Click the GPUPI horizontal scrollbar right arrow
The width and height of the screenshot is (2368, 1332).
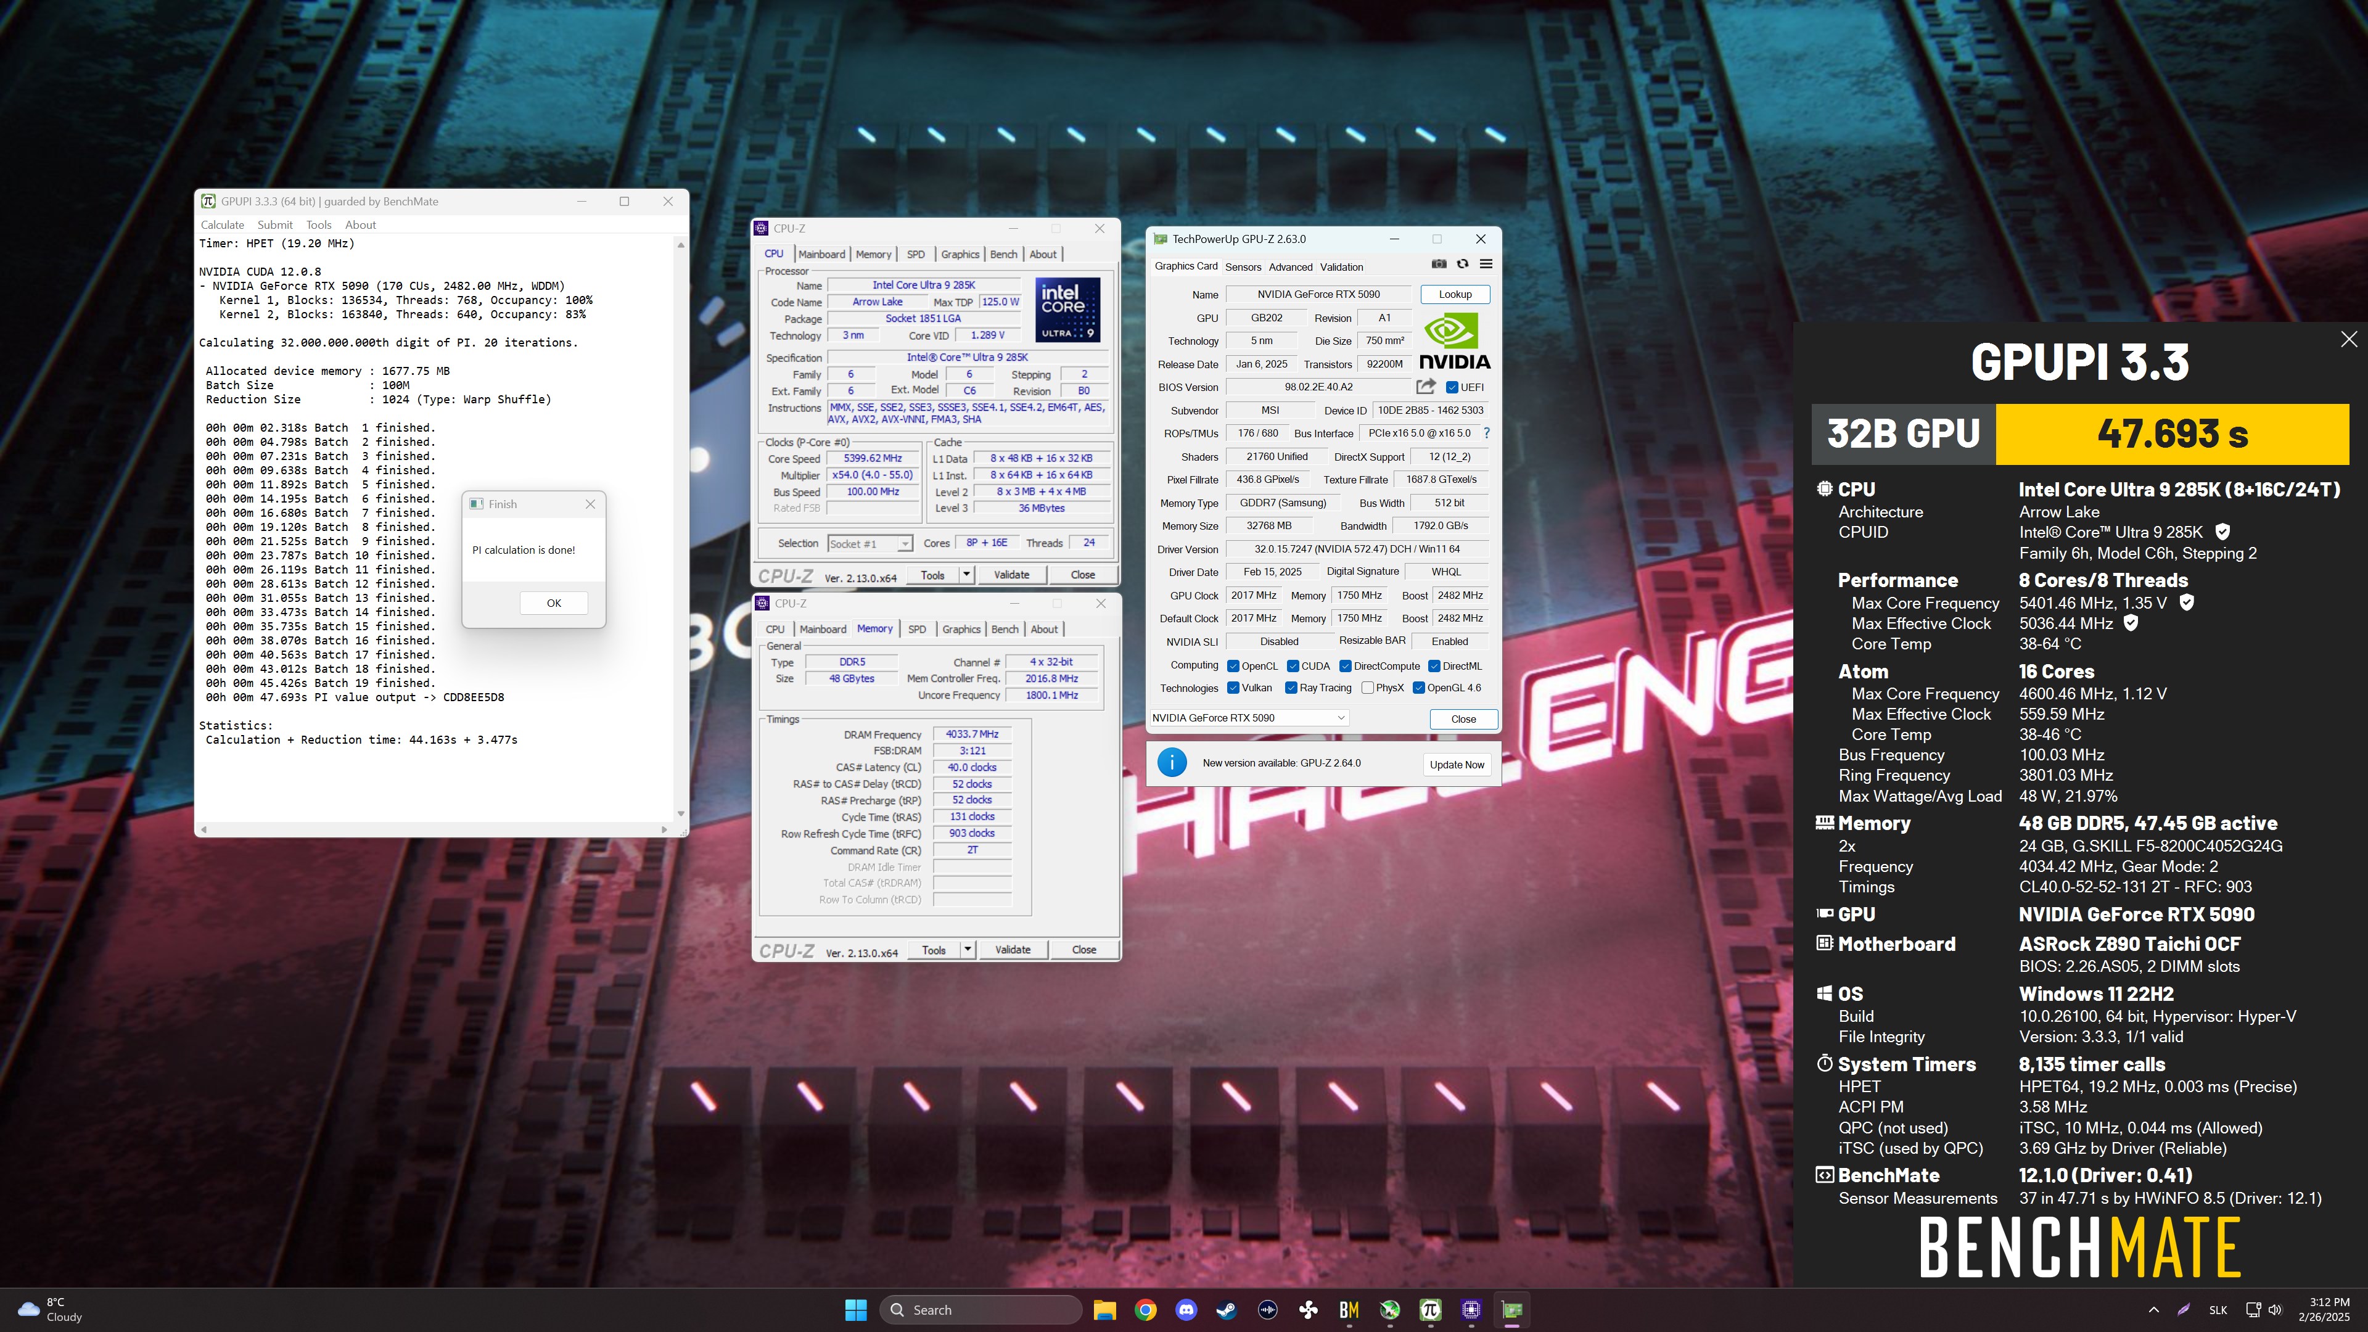point(664,829)
